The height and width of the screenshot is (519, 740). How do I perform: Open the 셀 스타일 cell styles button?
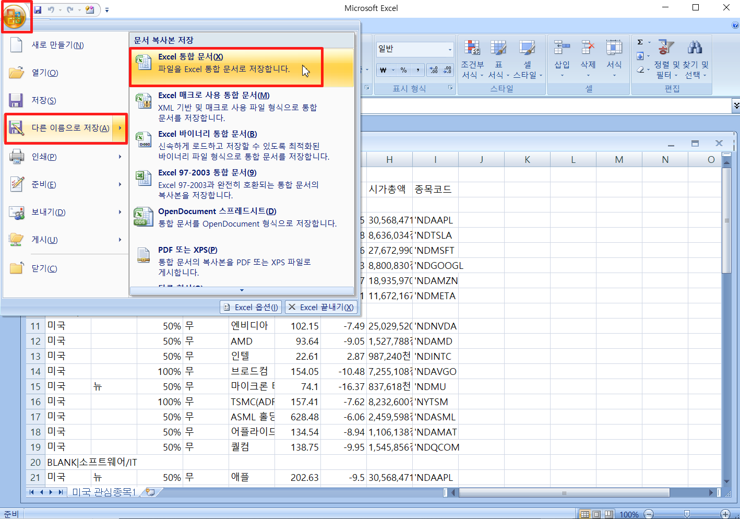(527, 60)
